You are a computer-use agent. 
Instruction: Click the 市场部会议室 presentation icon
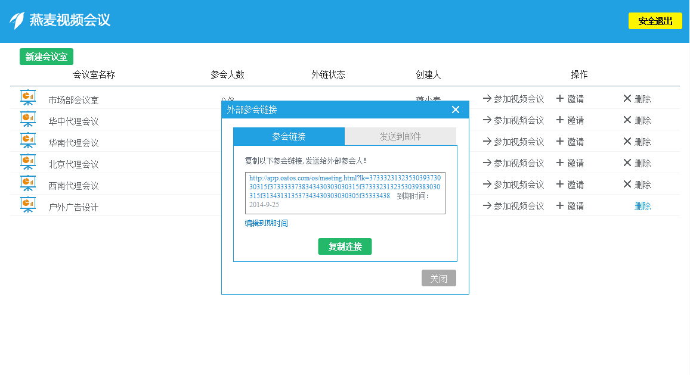pos(27,98)
